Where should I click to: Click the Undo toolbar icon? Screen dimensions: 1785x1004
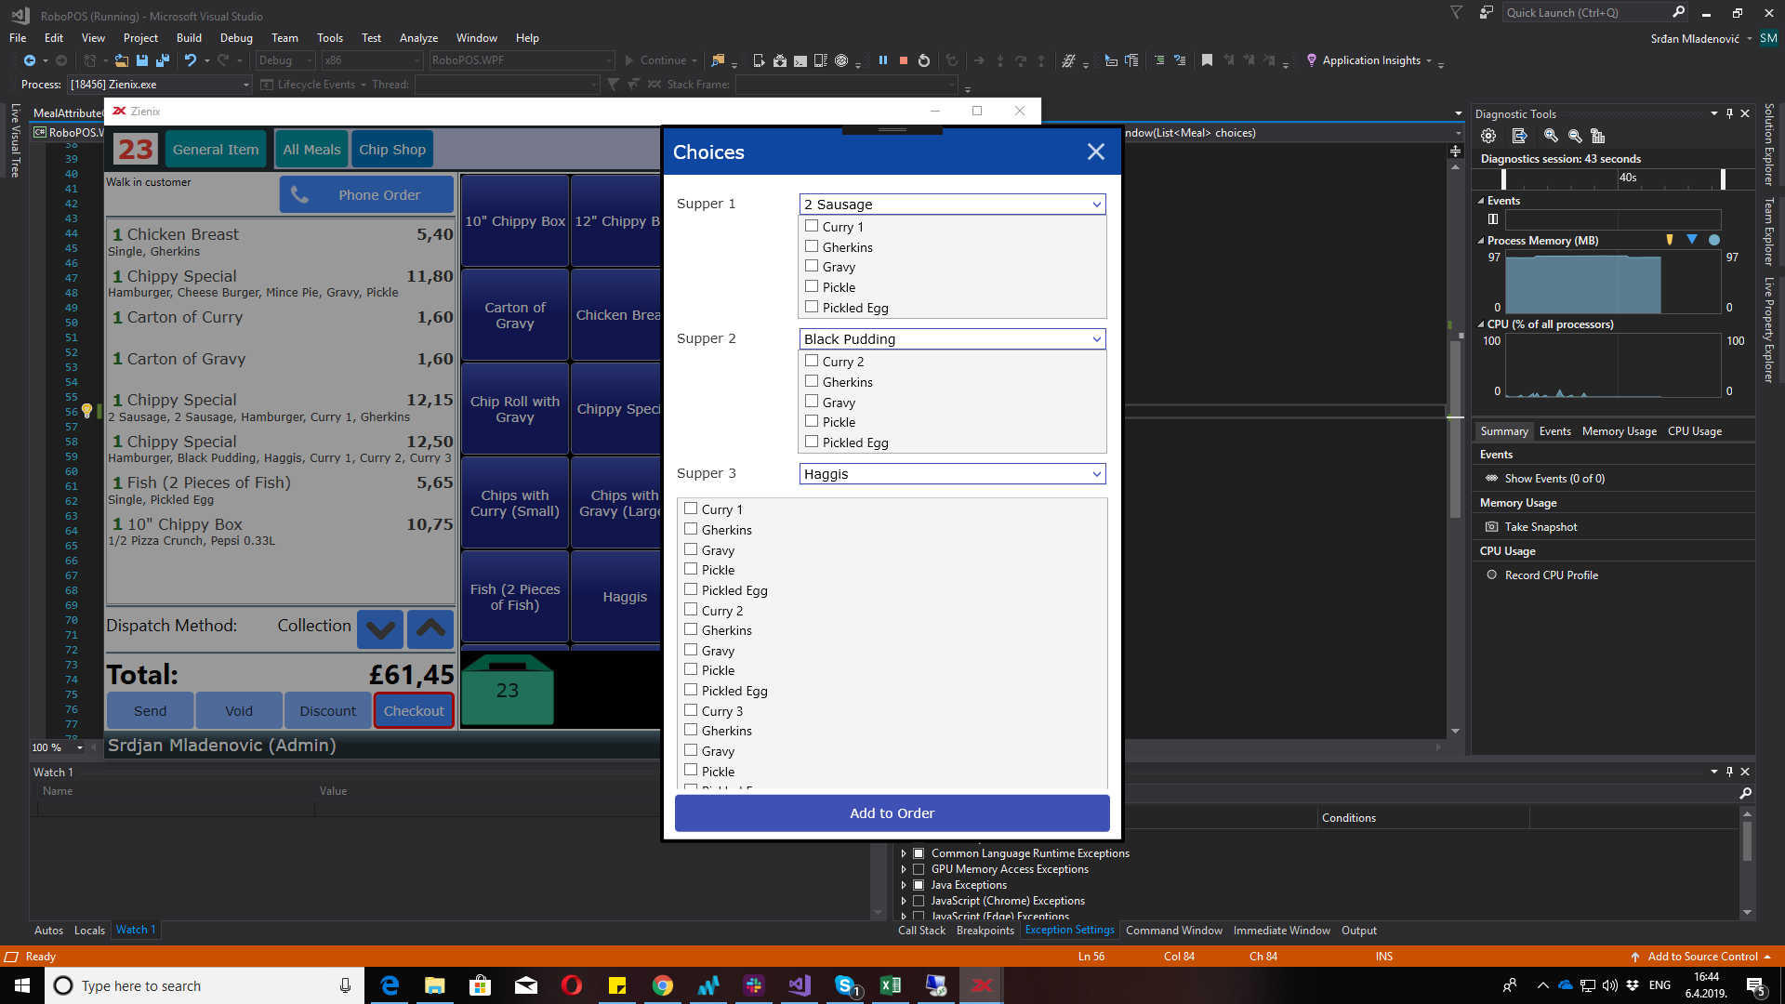(x=191, y=60)
